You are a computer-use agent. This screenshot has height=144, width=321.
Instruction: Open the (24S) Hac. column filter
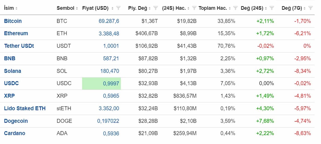click(194, 8)
